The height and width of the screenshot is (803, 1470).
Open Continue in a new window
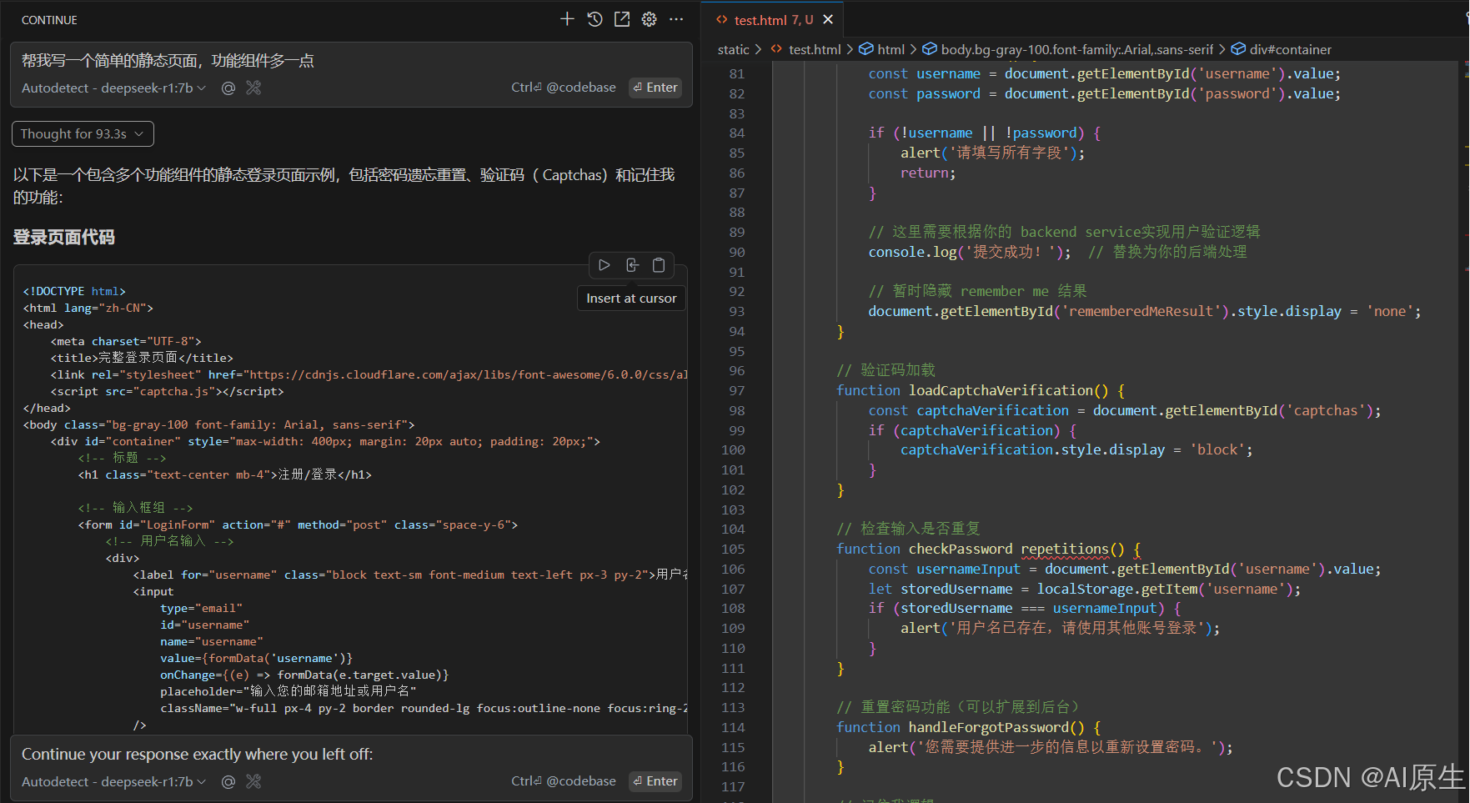[622, 19]
